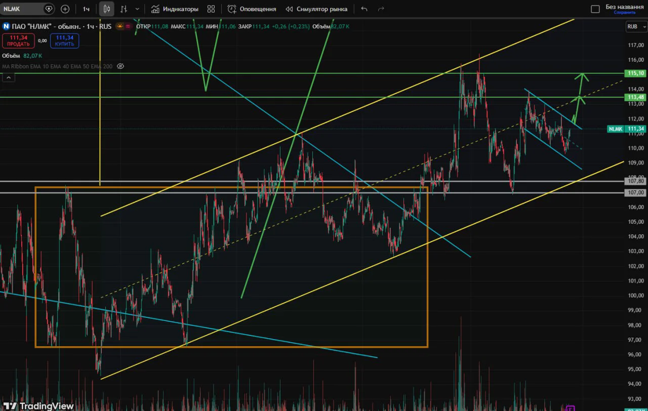Click the compare or add symbol plus icon
Image resolution: width=648 pixels, height=411 pixels.
[65, 9]
